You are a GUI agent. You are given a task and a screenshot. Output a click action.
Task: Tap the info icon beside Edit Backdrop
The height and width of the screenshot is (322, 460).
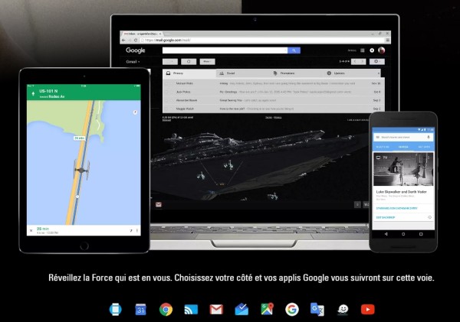[429, 217]
